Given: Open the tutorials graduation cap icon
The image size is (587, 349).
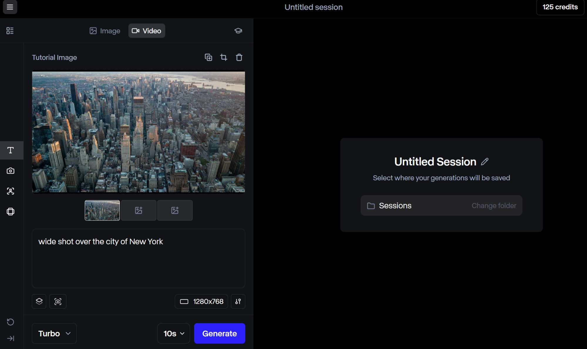Looking at the screenshot, I should pos(238,31).
